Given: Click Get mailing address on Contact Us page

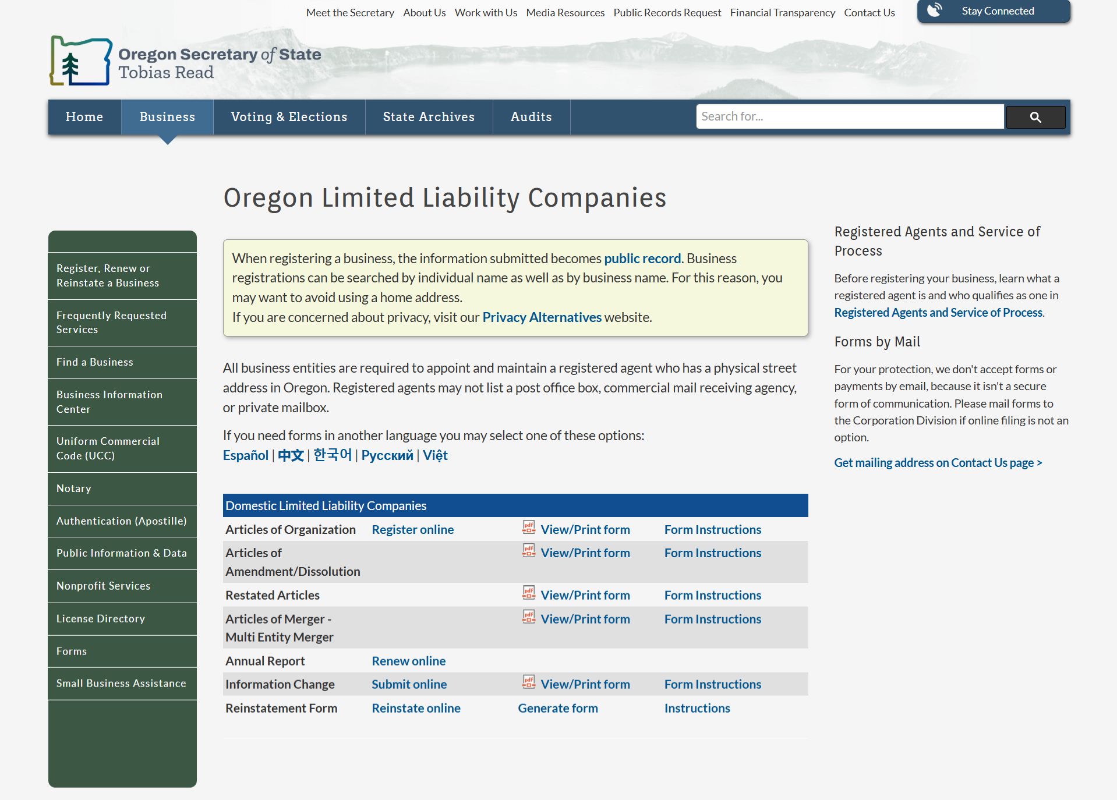Looking at the screenshot, I should 936,462.
